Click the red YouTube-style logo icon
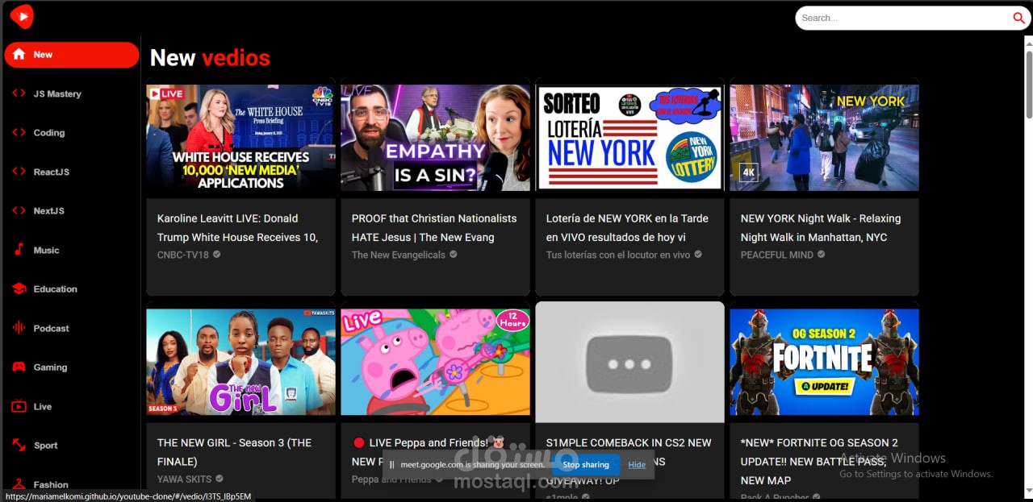 pos(22,16)
